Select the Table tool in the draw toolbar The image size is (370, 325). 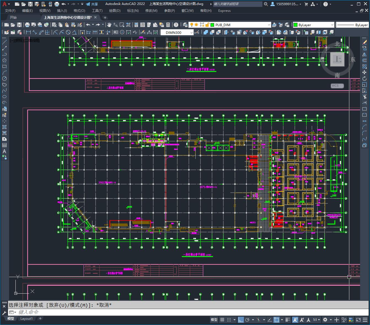click(4, 145)
